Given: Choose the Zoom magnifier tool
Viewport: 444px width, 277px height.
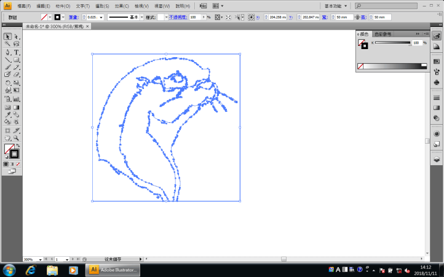Looking at the screenshot, I should click(17, 138).
